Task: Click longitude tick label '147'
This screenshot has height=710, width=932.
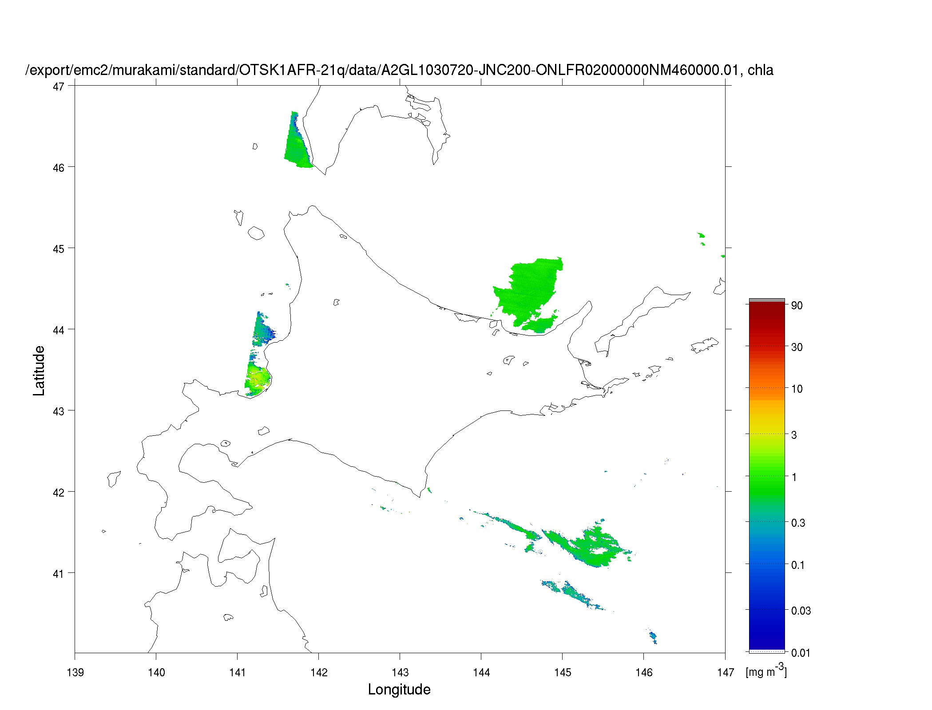Action: pyautogui.click(x=725, y=672)
